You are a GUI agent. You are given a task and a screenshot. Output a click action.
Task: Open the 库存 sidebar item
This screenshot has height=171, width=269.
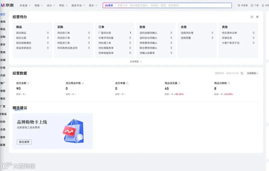(3, 44)
